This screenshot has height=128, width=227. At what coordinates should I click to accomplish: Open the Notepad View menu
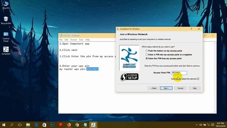pyautogui.click(x=81, y=40)
